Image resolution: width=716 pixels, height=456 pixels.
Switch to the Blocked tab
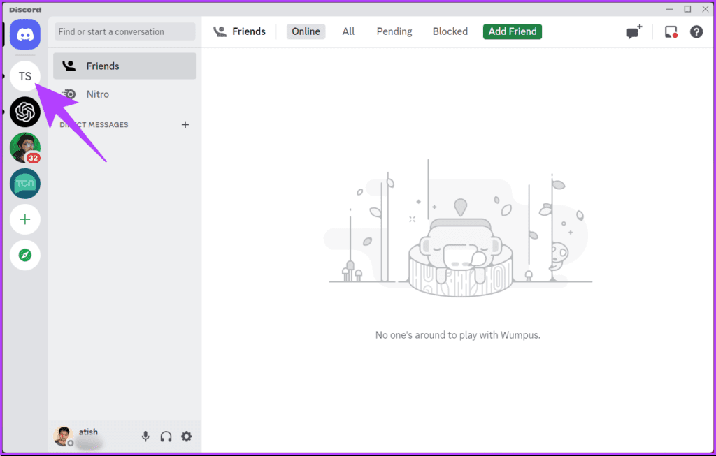(450, 31)
